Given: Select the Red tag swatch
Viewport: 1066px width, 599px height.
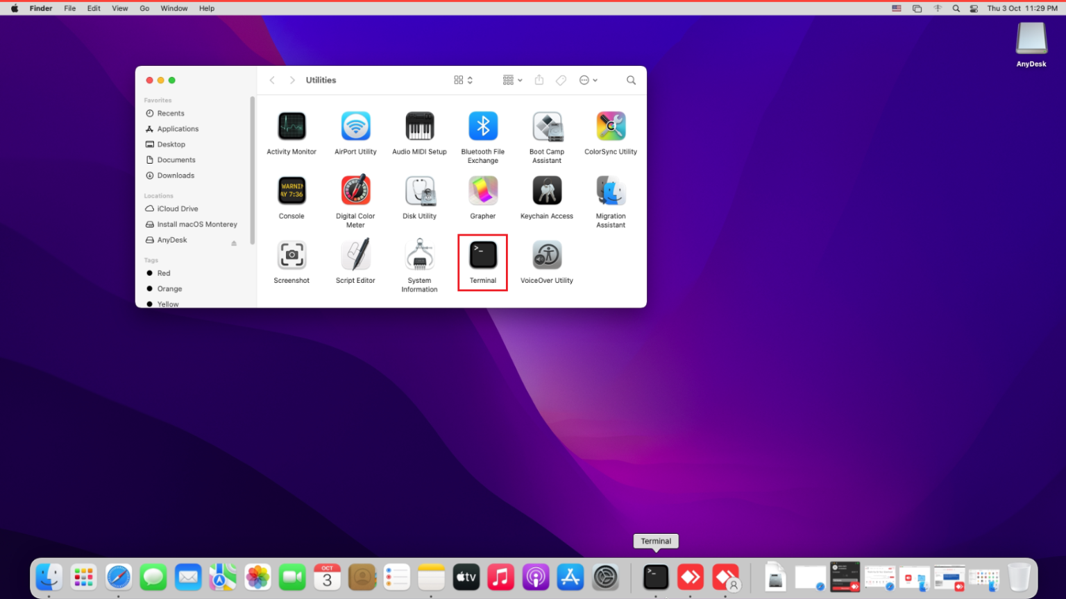Looking at the screenshot, I should coord(150,272).
